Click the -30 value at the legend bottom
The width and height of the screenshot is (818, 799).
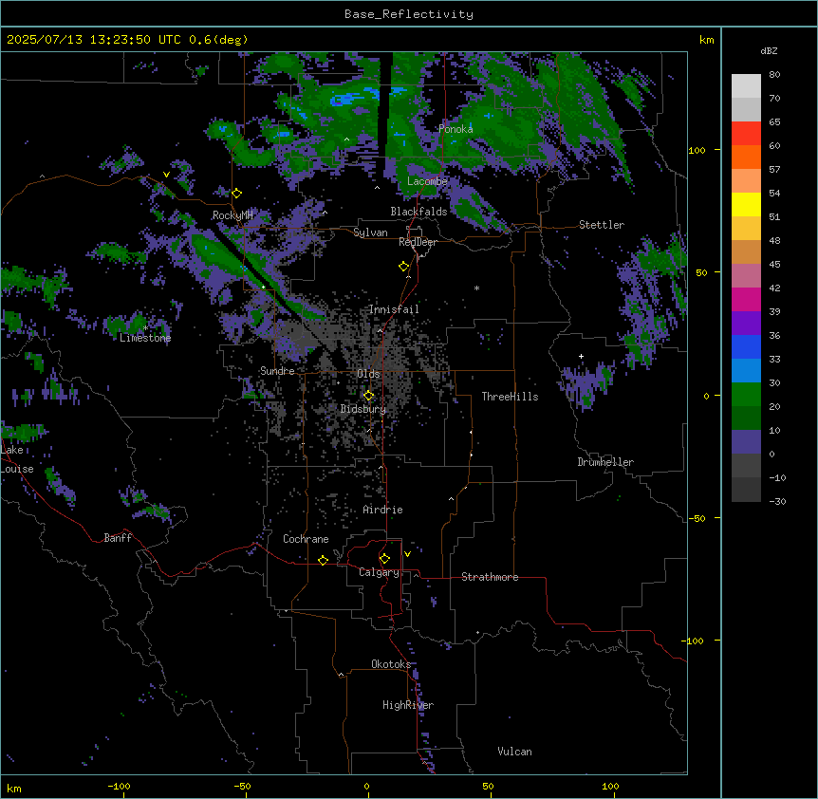pyautogui.click(x=777, y=502)
